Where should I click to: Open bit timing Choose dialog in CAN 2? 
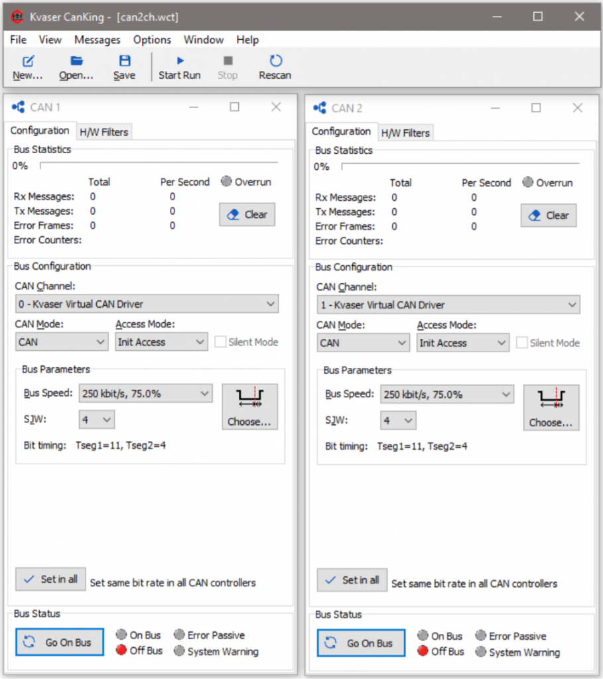(x=551, y=407)
